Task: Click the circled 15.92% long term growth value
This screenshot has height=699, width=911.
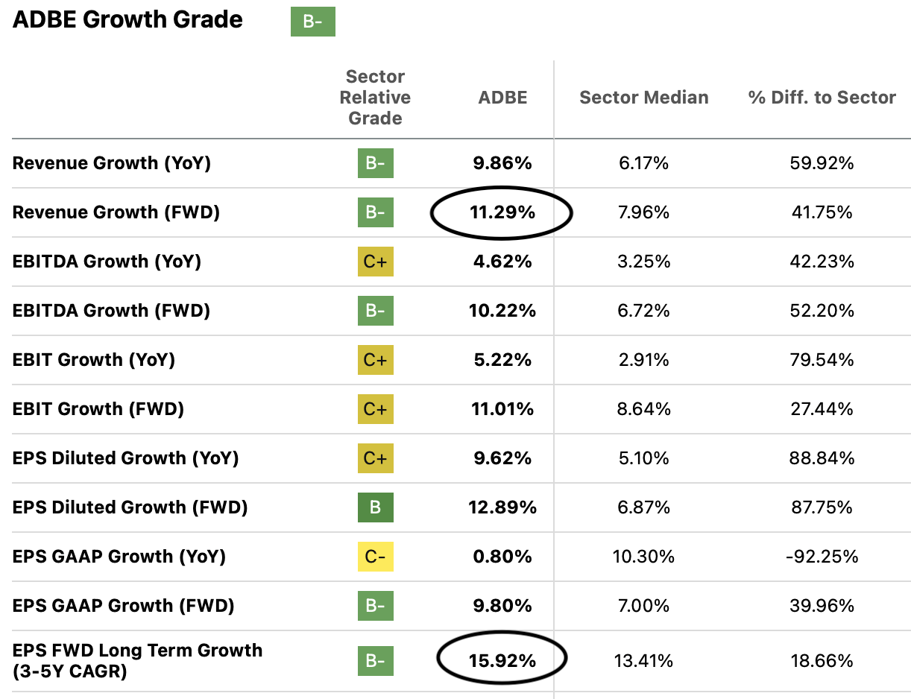Action: pyautogui.click(x=502, y=661)
